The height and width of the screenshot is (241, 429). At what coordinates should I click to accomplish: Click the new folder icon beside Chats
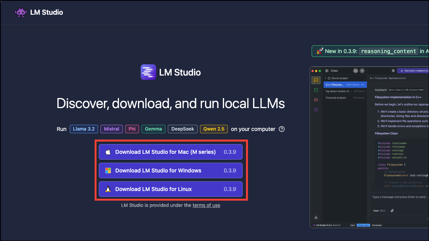coord(355,71)
